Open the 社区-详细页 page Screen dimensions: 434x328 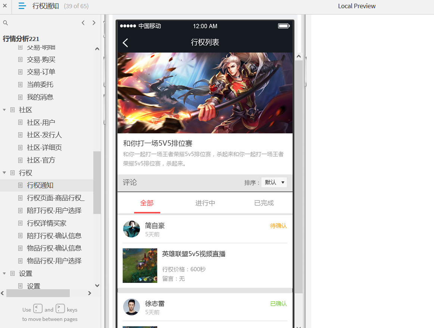[x=44, y=147]
